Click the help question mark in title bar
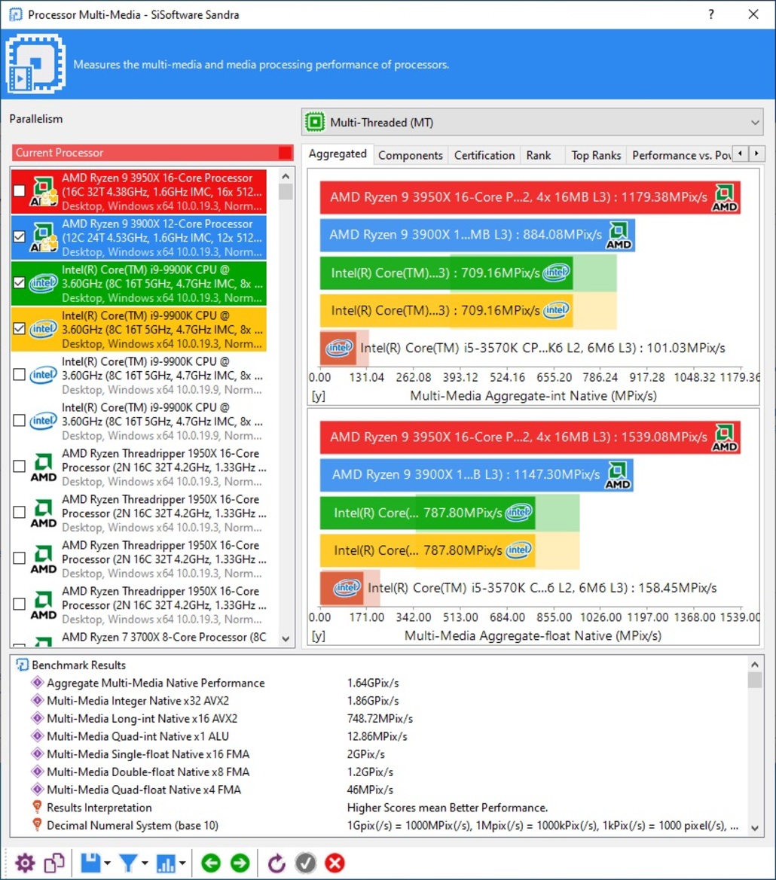Screen dimensions: 776x880 711,14
